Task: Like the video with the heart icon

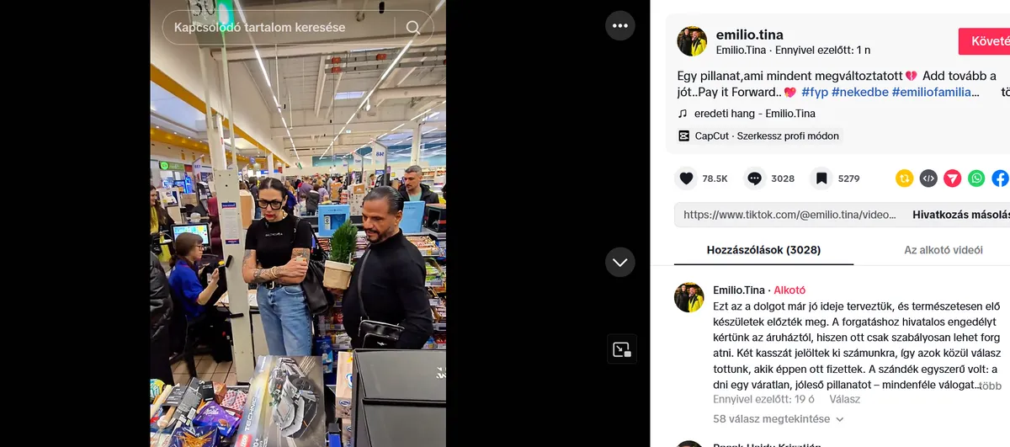Action: pos(687,178)
